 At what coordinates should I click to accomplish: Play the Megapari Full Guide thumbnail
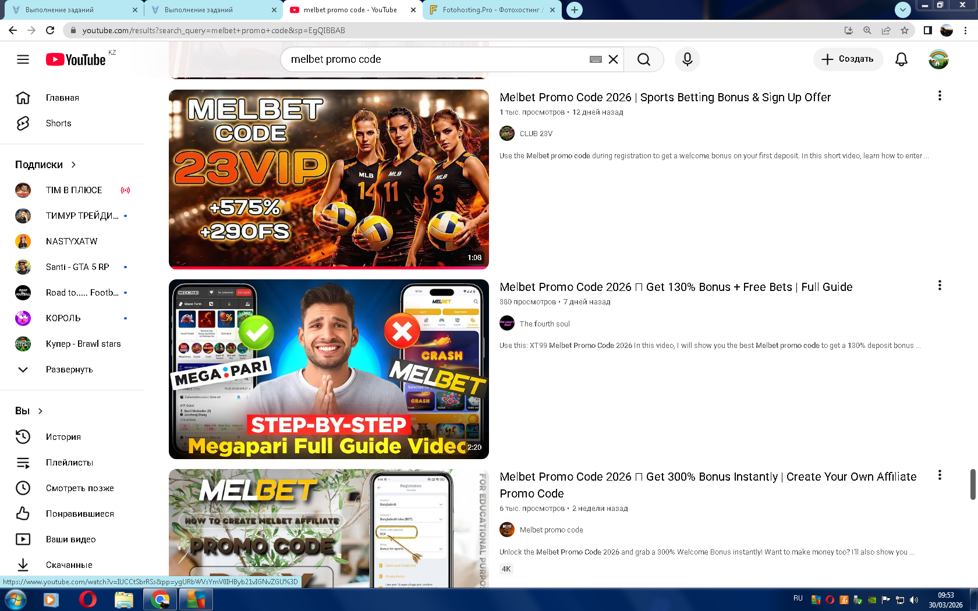tap(329, 369)
